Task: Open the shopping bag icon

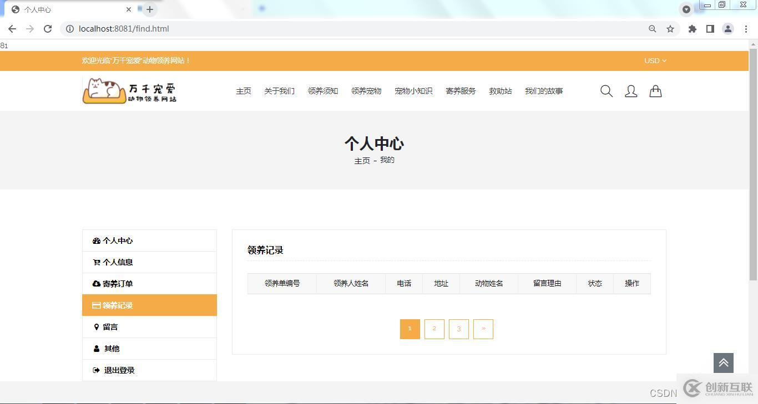Action: point(655,91)
